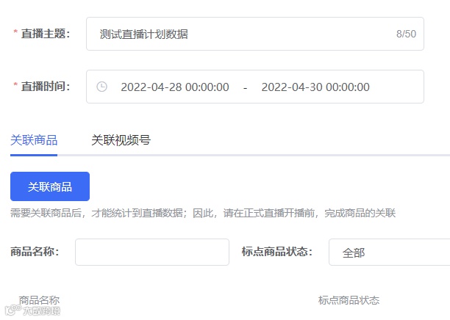450x320 pixels.
Task: Focus the 商品名称 search input
Action: pos(152,252)
